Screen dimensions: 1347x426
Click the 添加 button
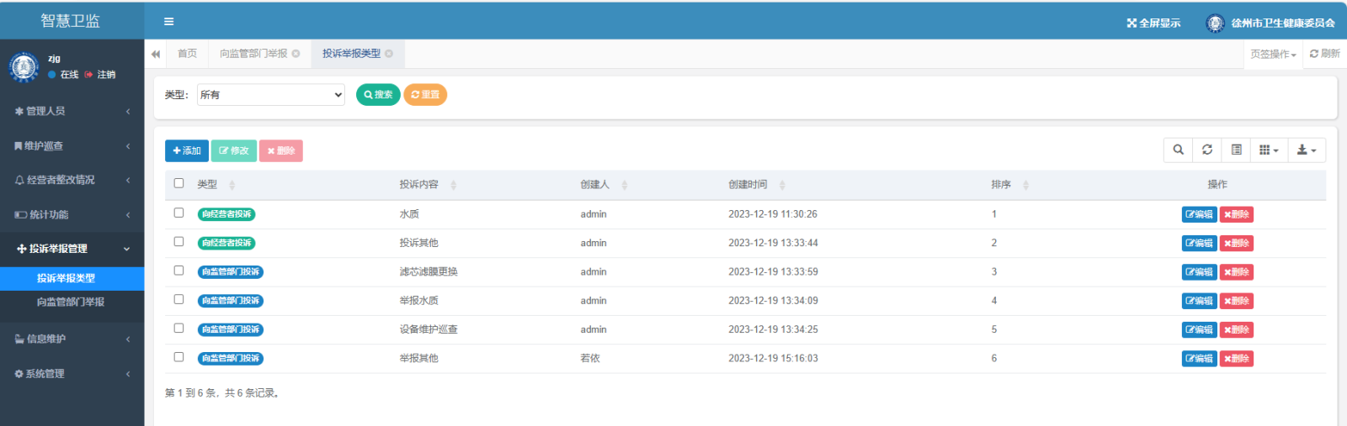pyautogui.click(x=187, y=150)
